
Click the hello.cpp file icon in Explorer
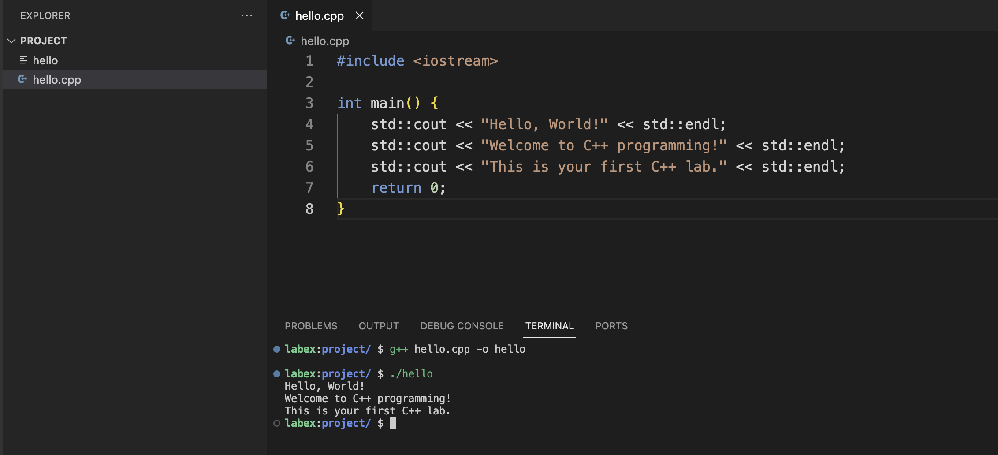point(22,79)
